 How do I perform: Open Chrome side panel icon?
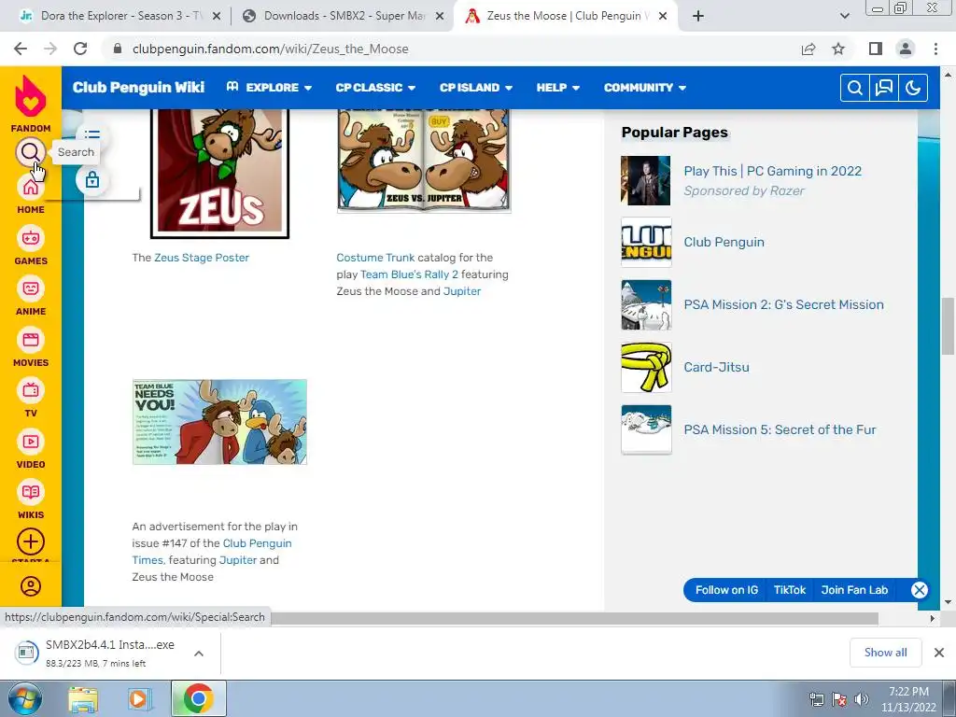pos(876,49)
